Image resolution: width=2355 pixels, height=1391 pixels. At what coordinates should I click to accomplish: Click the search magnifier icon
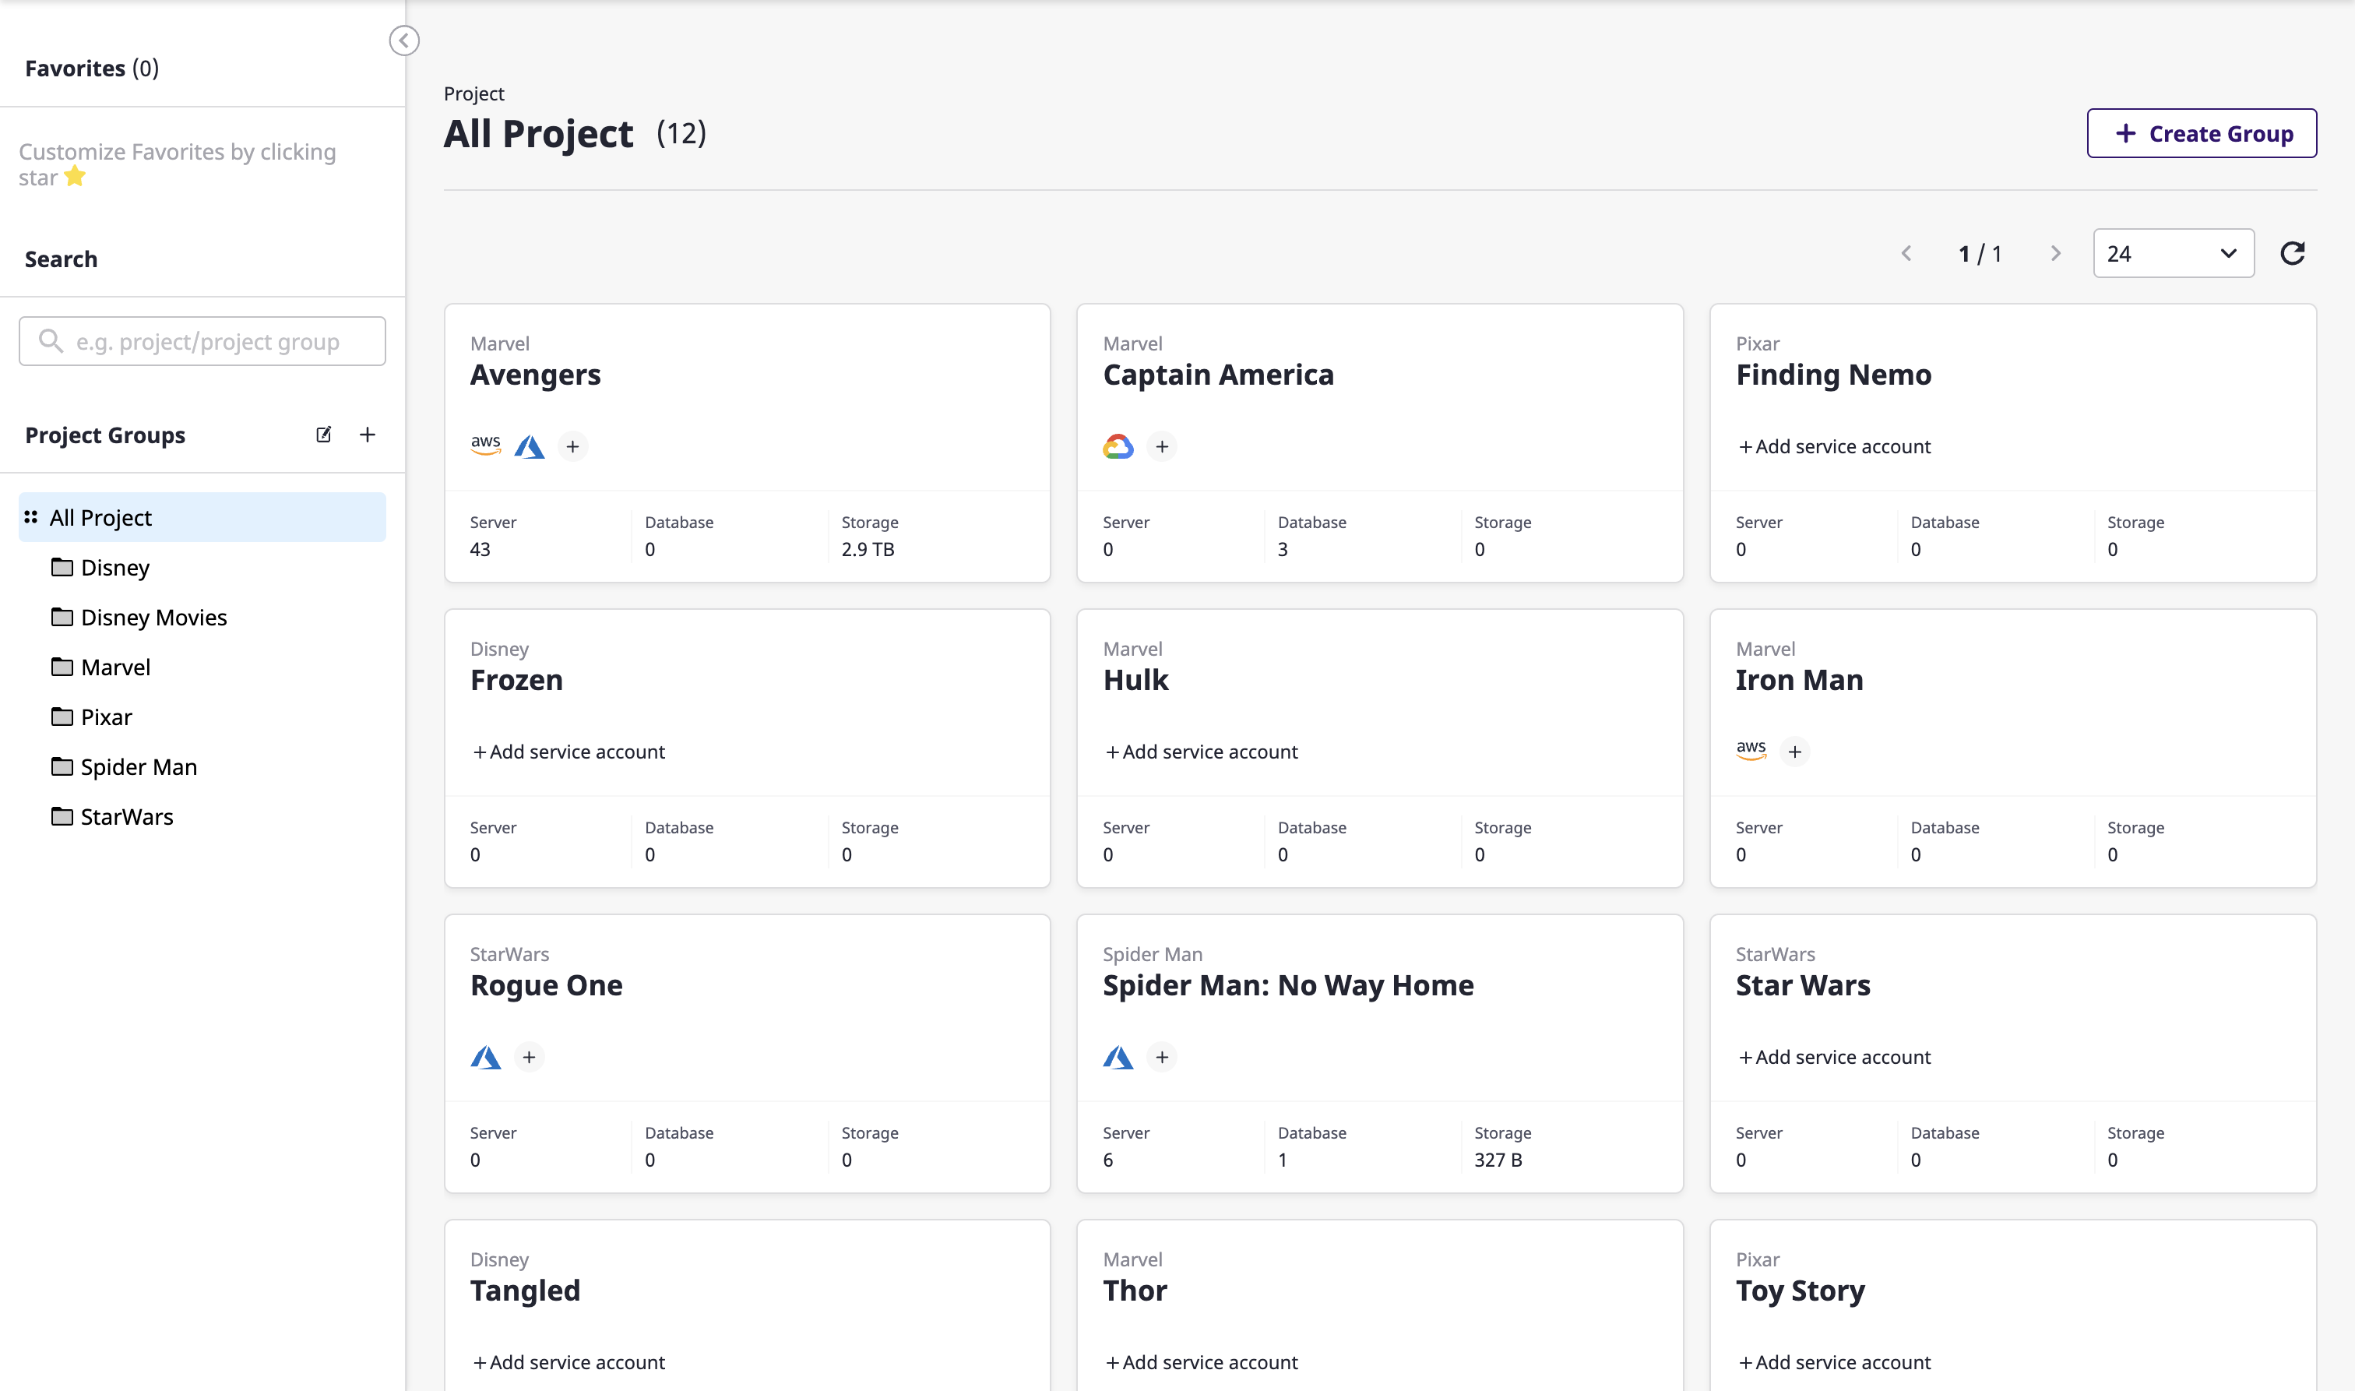(51, 340)
